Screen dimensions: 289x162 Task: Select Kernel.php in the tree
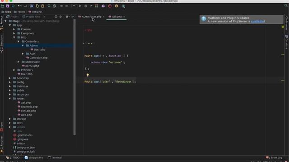[30, 66]
